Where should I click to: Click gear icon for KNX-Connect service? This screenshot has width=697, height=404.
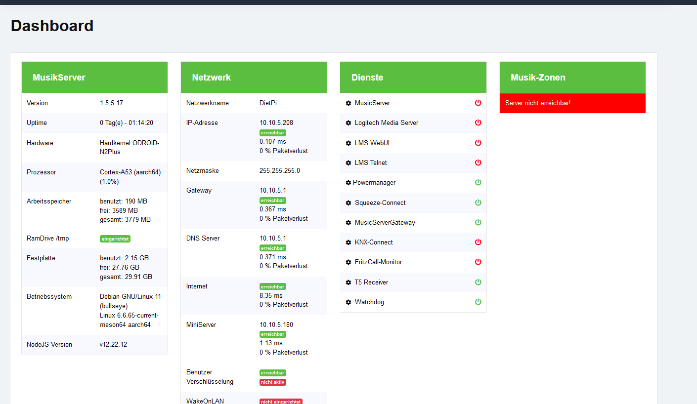click(348, 242)
